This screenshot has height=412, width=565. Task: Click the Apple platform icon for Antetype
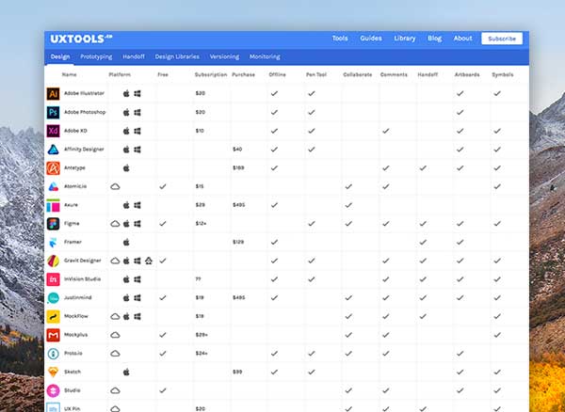click(126, 168)
